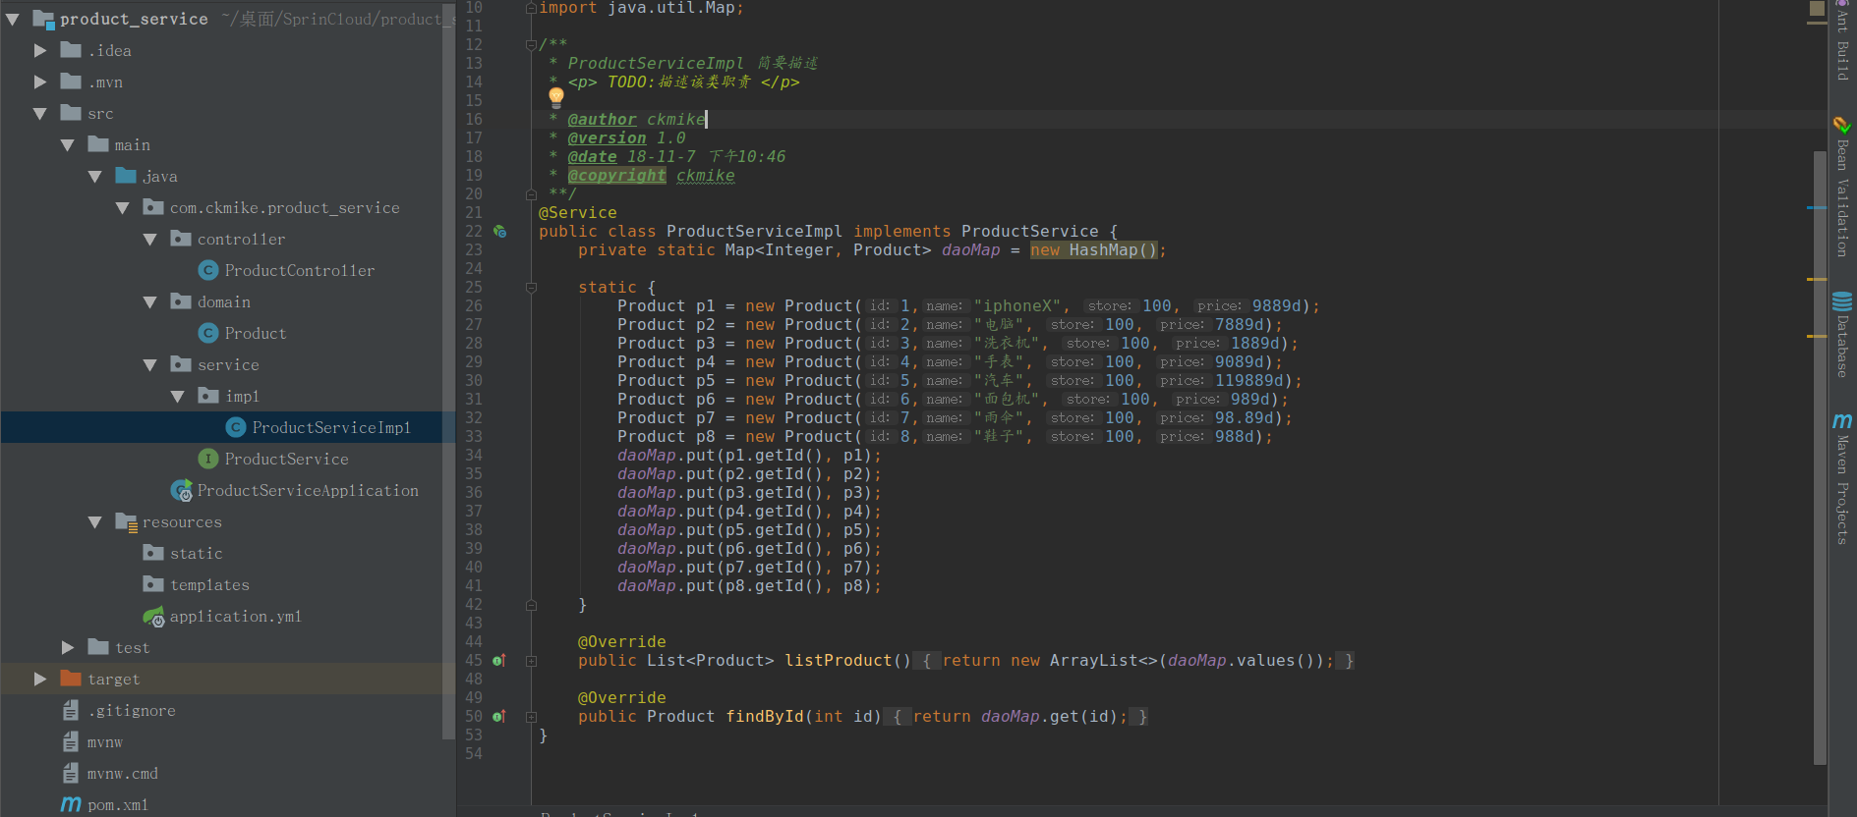Open the Maven Projects tool window

click(1842, 478)
